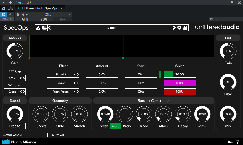The height and width of the screenshot is (145, 243).
Task: Open the host preset file icon
Action: click(18, 15)
